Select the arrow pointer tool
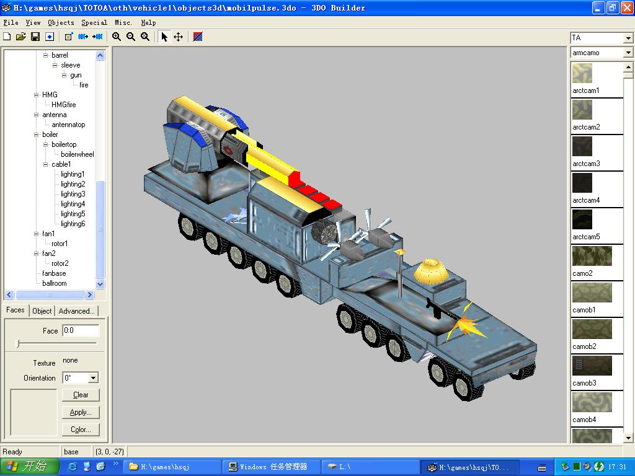635x476 pixels. (x=164, y=37)
